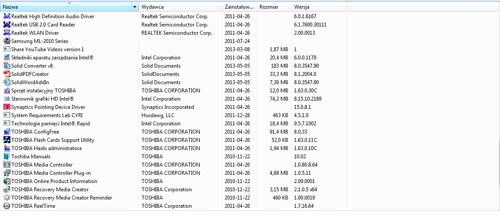Image resolution: width=500 pixels, height=216 pixels.
Task: Click version 10.02 cell for Toshiba Manuals
Action: point(300,157)
